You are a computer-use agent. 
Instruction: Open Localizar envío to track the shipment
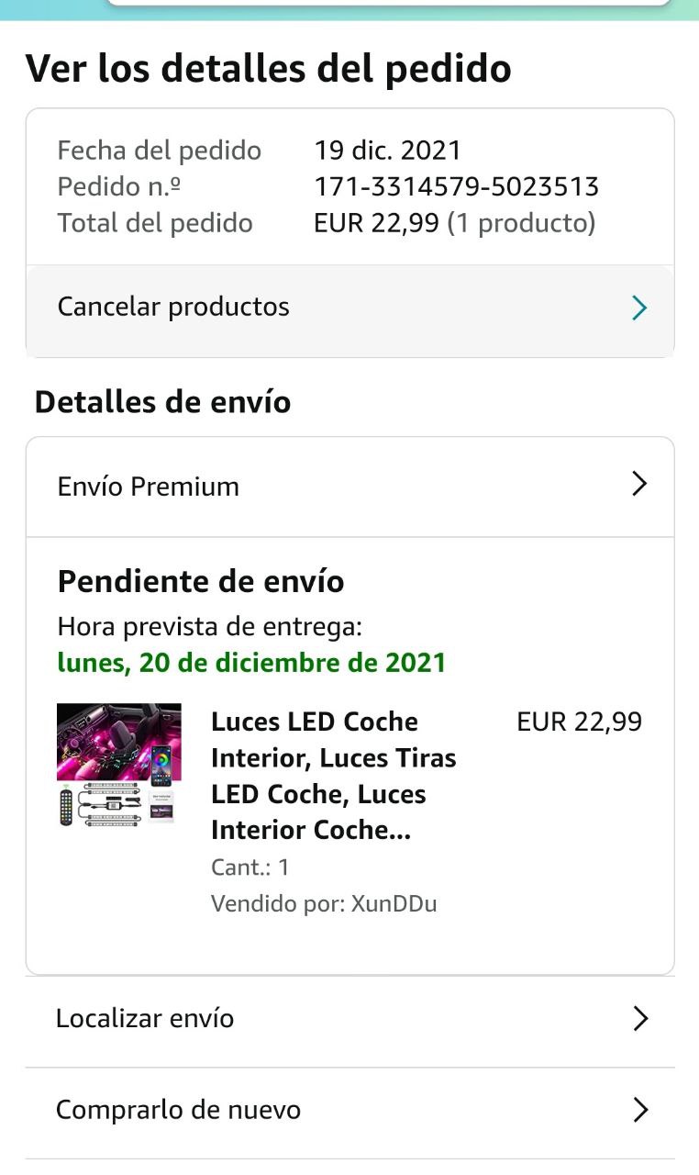click(145, 1019)
